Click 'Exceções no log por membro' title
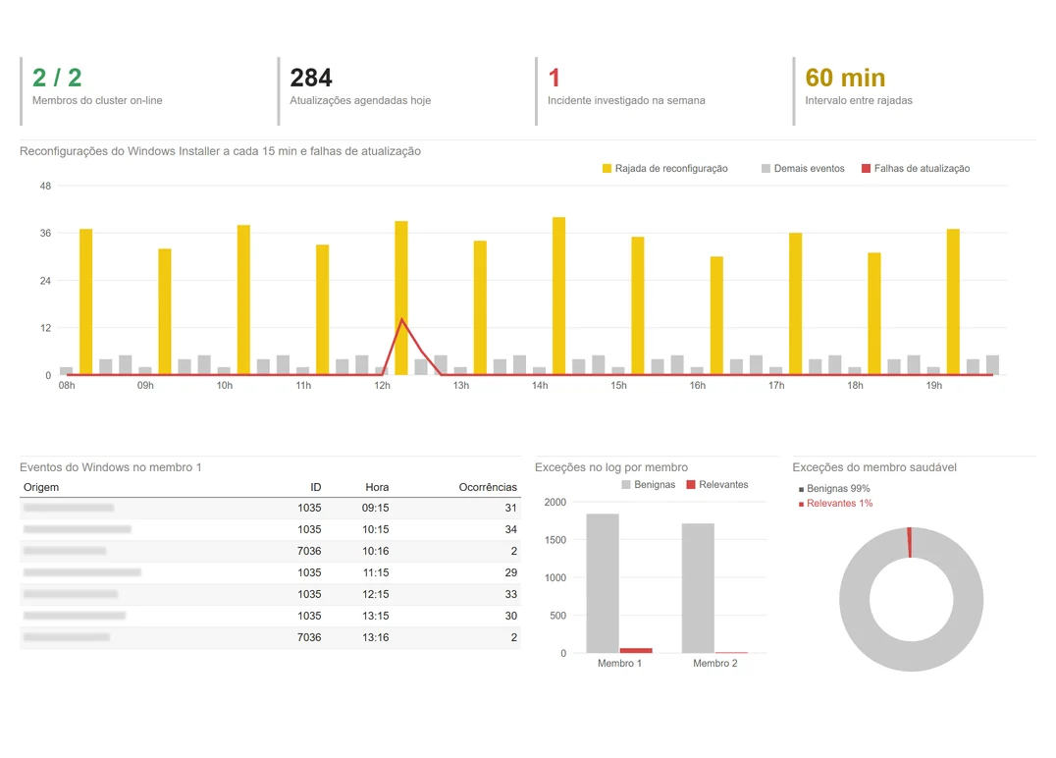Screen dimensions: 1056x758 pyautogui.click(x=611, y=467)
